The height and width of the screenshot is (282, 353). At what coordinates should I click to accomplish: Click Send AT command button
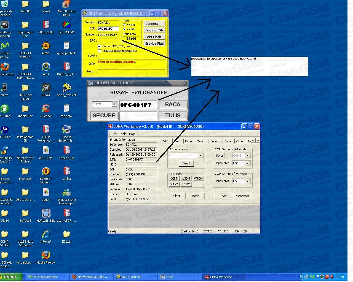(186, 163)
